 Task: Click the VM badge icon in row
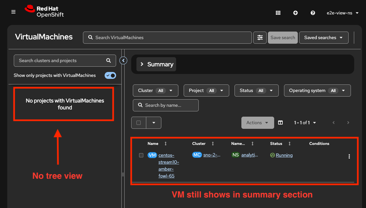(152, 155)
